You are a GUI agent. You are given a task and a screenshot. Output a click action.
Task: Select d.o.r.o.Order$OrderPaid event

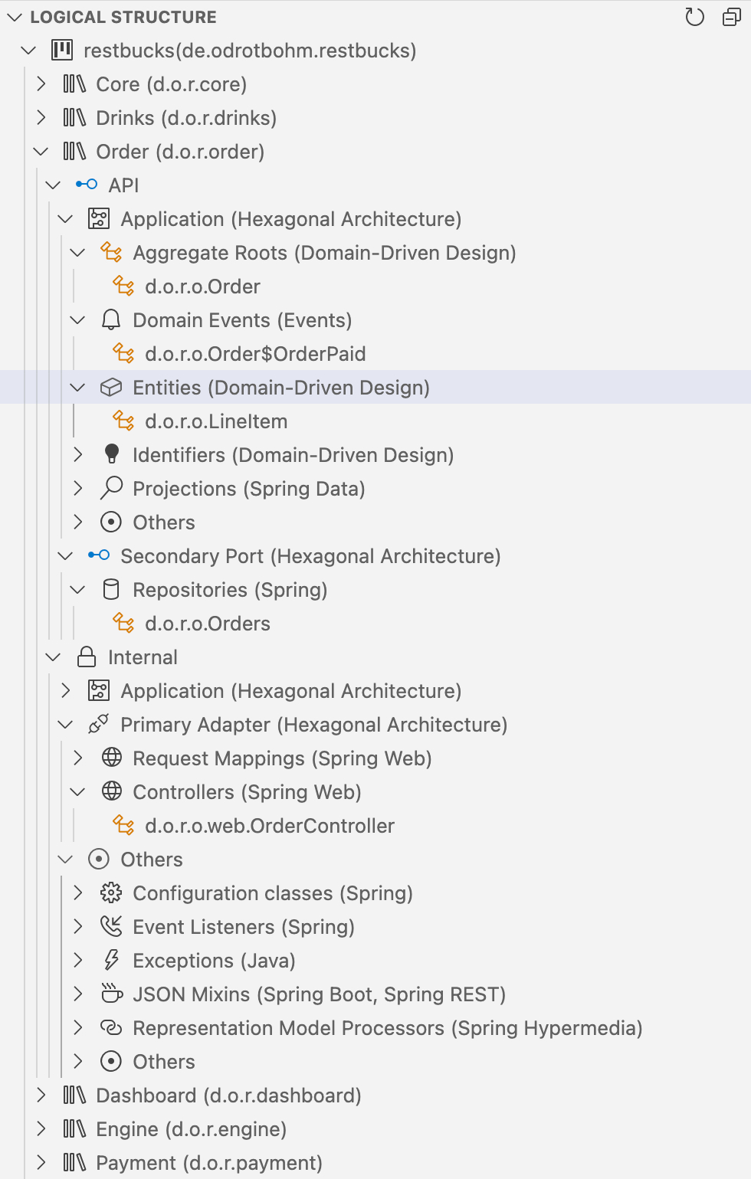[254, 354]
